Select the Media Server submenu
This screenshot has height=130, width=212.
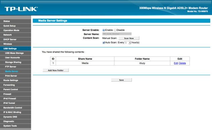(x=15, y=71)
